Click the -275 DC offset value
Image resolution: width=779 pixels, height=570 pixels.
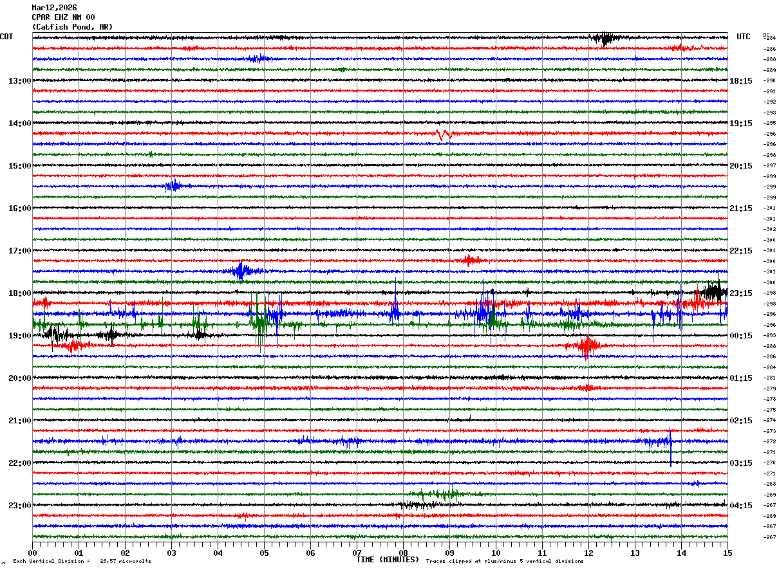point(769,410)
